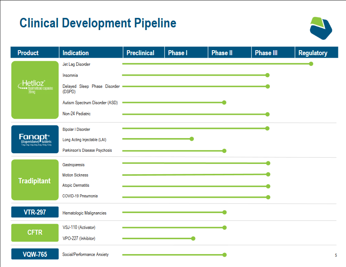Screen dimensions: 346x267
Task: Click the Bipolar I Disorder indication
Action: click(76, 129)
